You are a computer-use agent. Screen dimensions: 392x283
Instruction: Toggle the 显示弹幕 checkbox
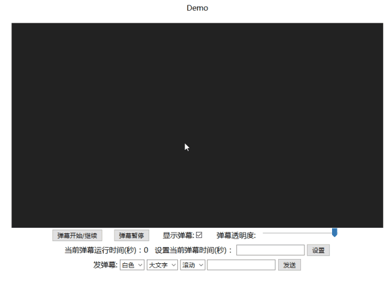pyautogui.click(x=199, y=235)
